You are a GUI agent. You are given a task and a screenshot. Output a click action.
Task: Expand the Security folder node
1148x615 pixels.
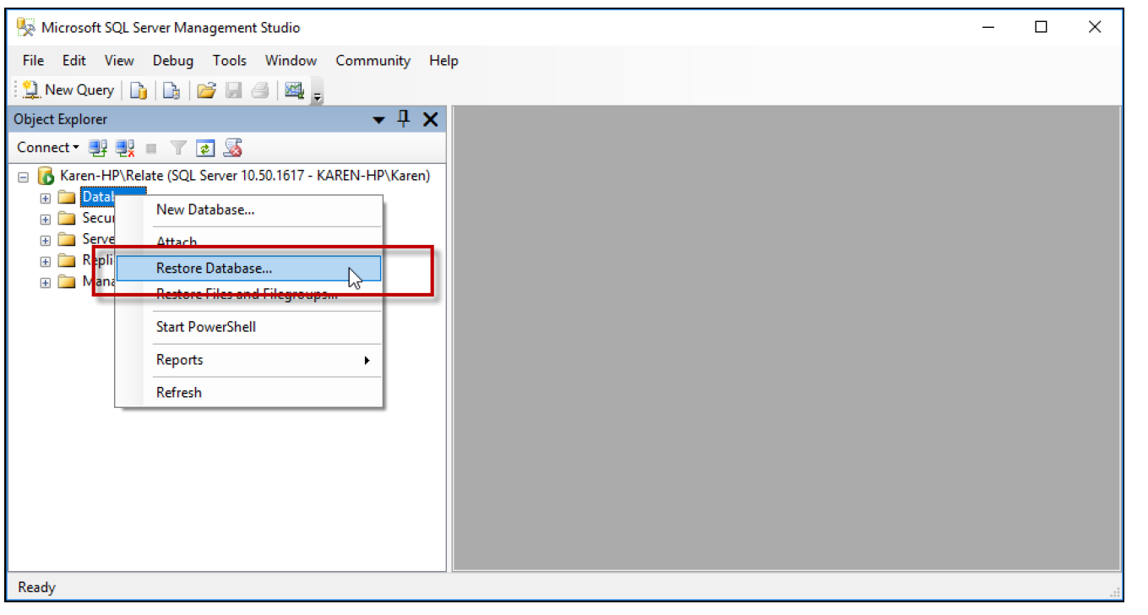pos(46,220)
